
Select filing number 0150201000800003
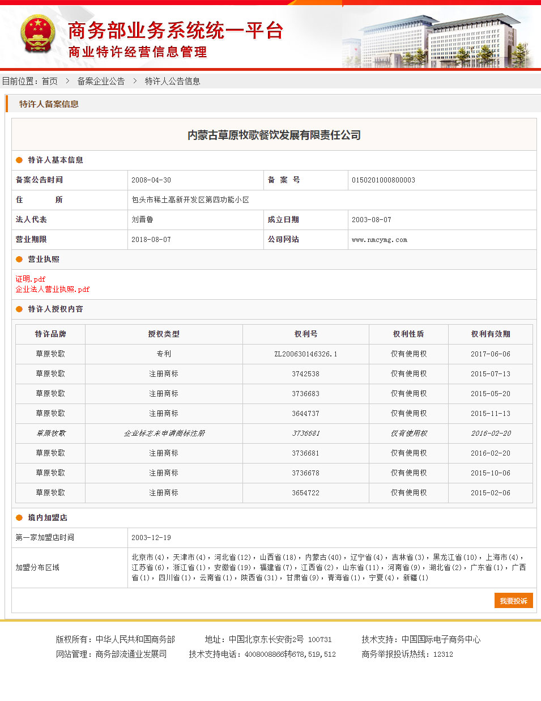coord(384,180)
